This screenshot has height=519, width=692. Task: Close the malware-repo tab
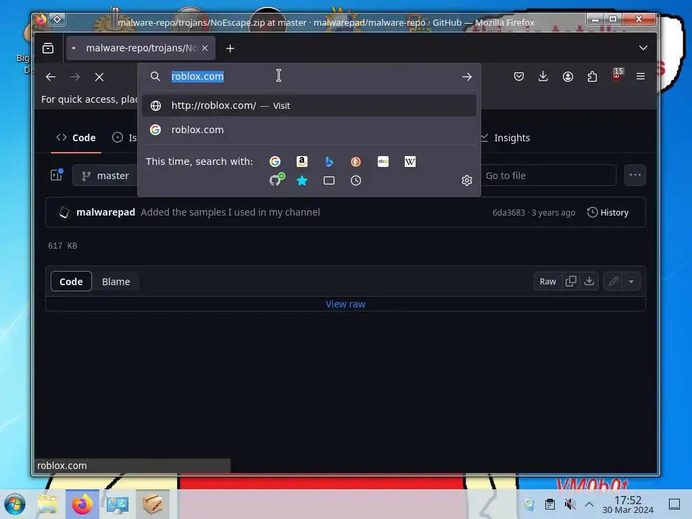205,48
